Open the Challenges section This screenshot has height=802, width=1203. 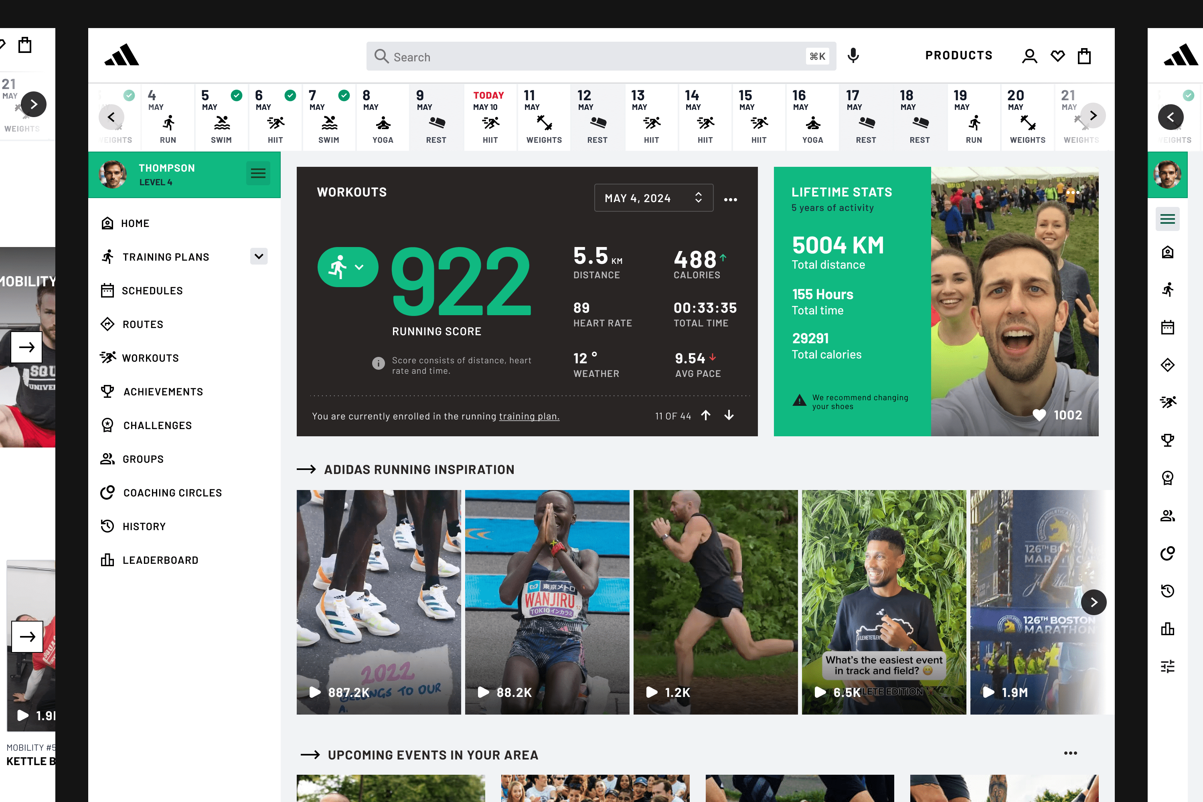[x=157, y=425]
